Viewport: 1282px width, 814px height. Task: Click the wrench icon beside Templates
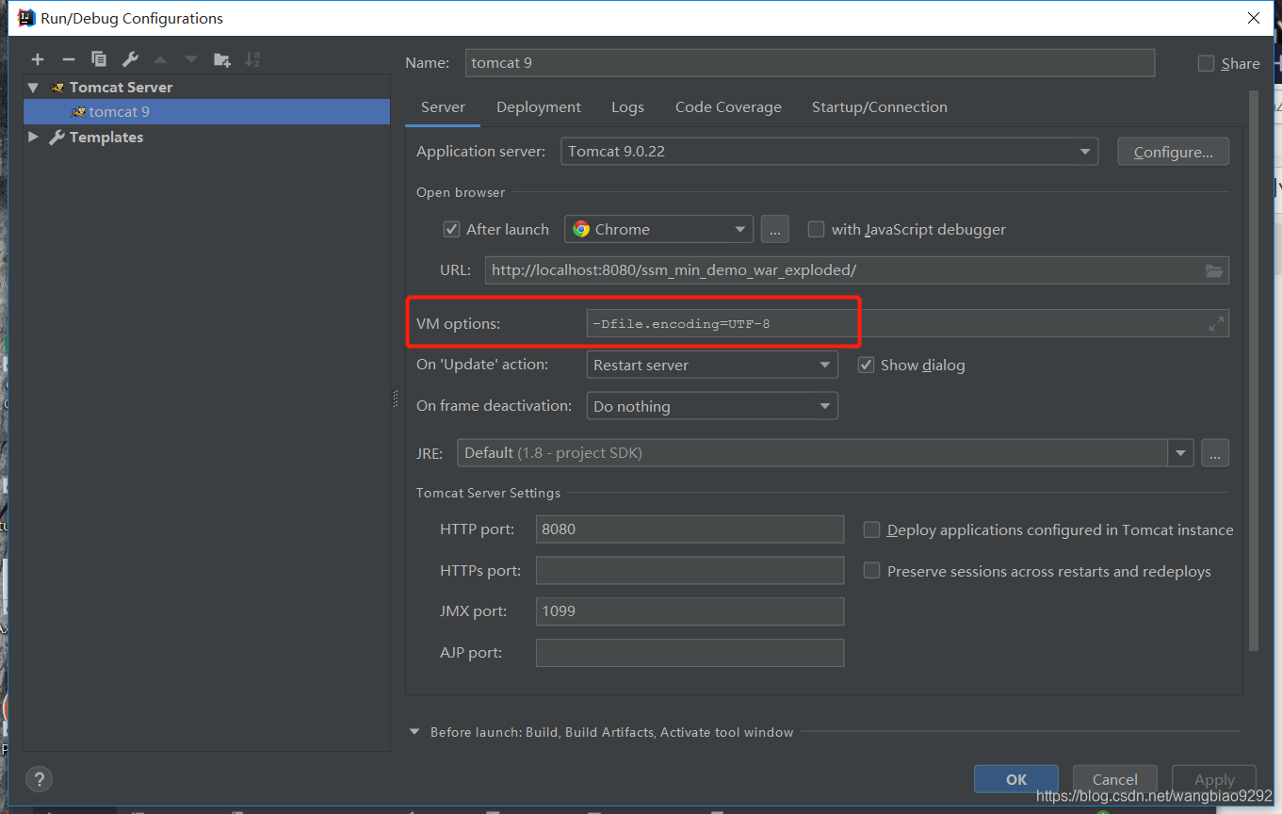pos(57,138)
